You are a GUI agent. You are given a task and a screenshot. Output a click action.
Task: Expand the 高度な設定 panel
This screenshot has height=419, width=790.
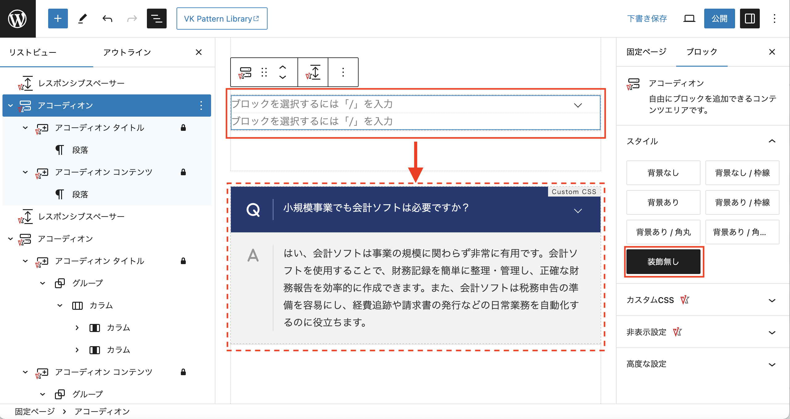tap(703, 364)
